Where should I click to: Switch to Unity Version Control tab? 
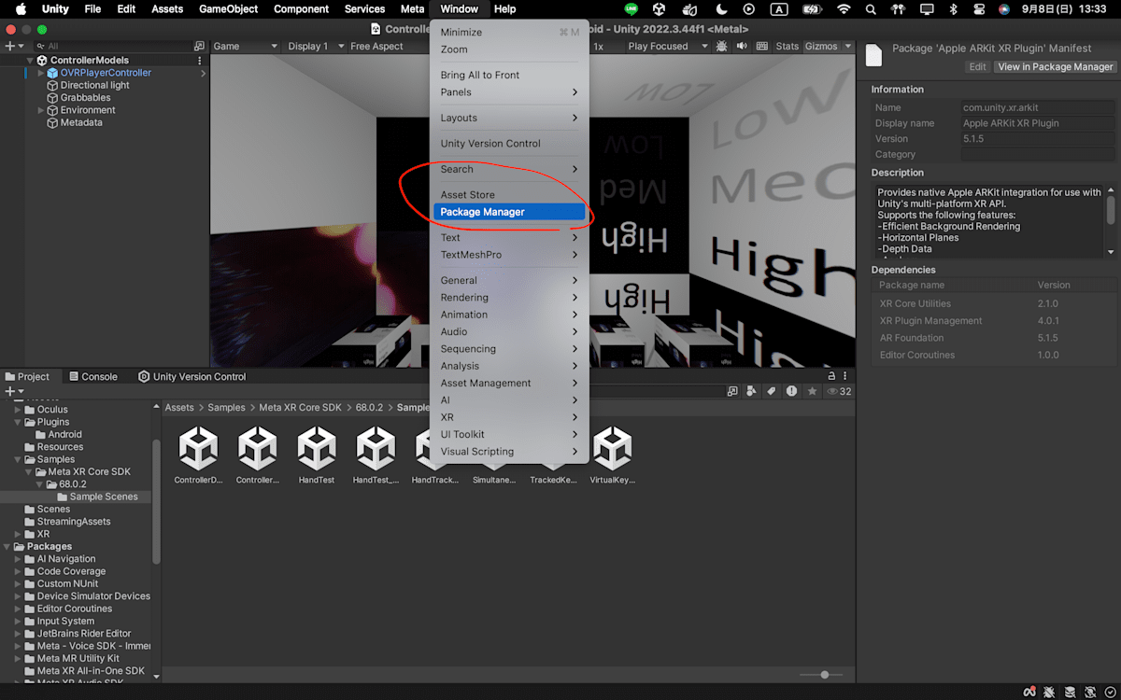tap(192, 377)
